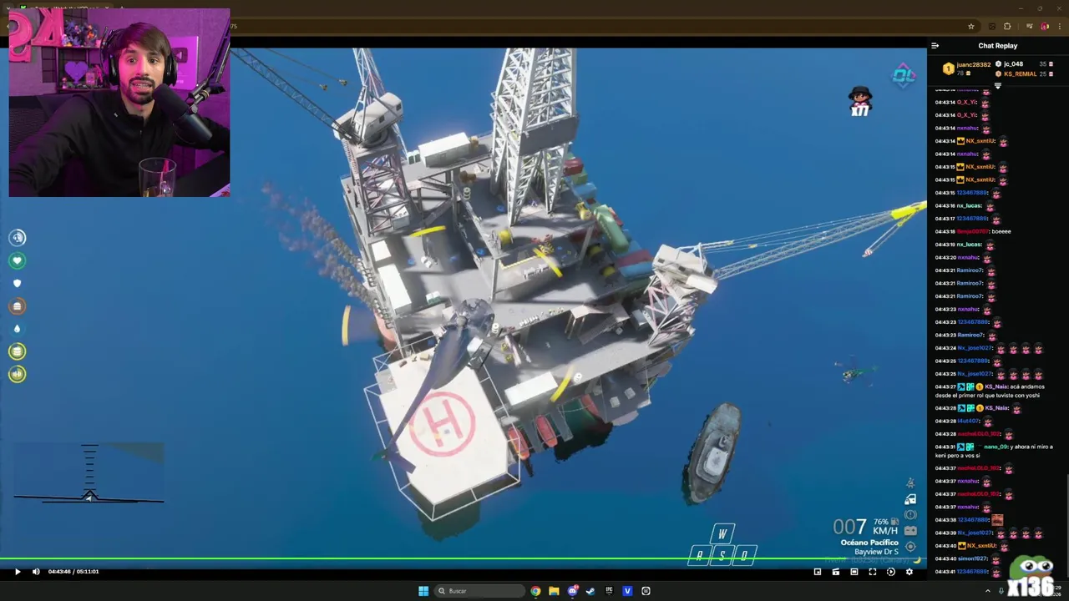Open the mini player icon
This screenshot has height=601, width=1069.
pyautogui.click(x=818, y=572)
